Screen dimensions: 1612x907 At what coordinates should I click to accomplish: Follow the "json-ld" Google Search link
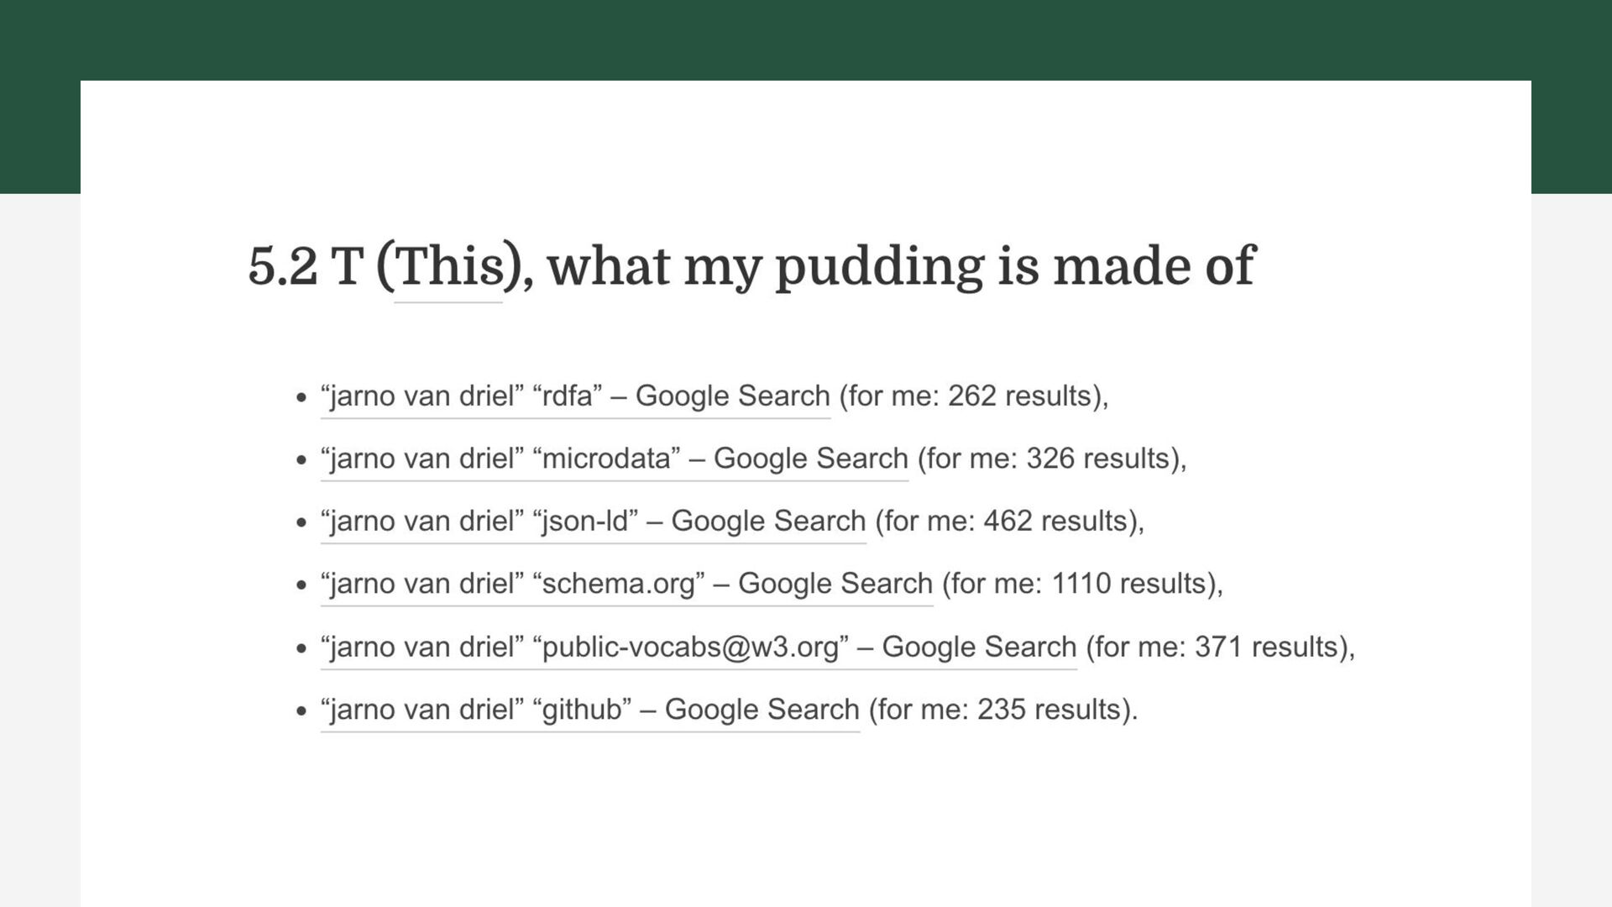tap(593, 522)
